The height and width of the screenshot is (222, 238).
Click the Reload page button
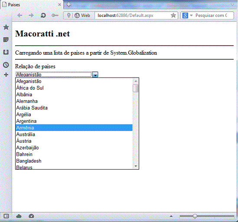click(43, 15)
